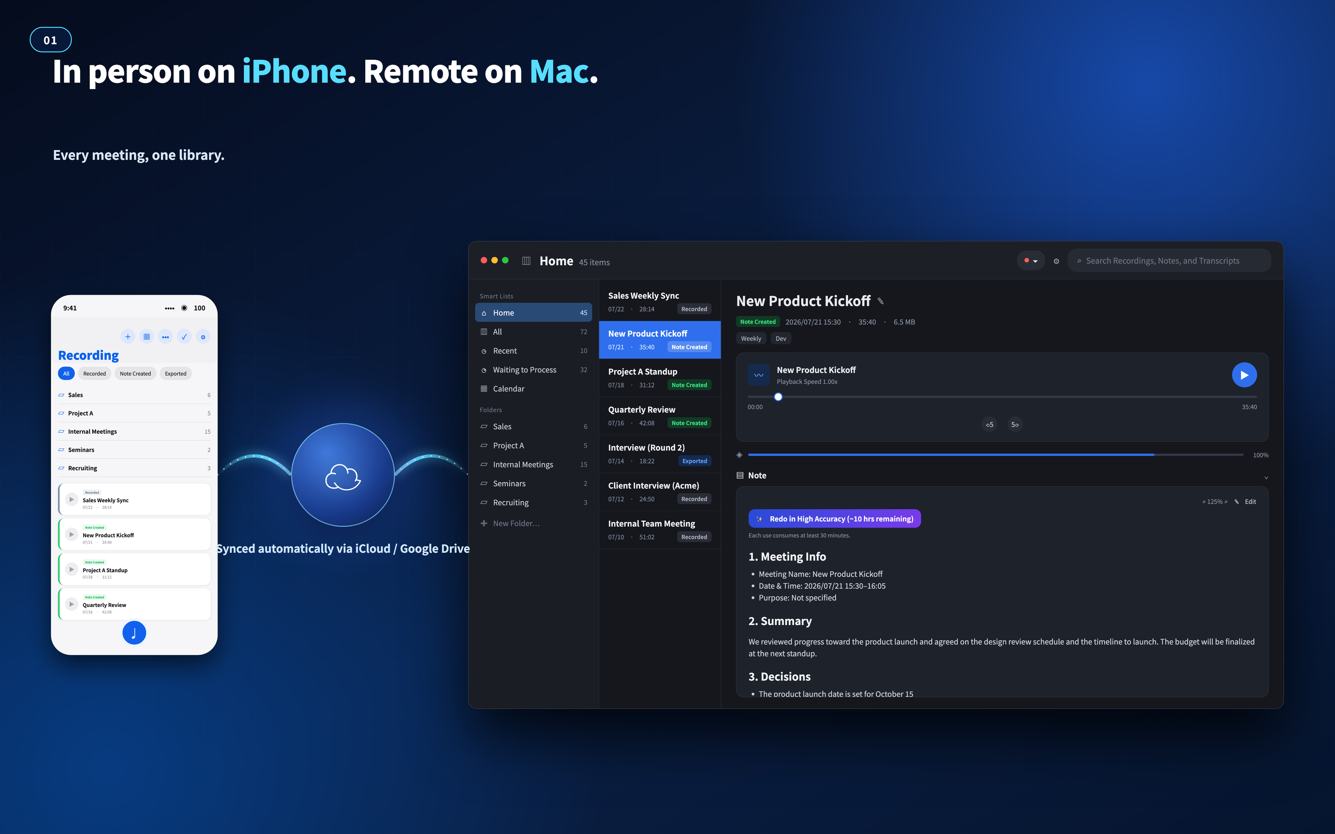Open the Internal Meetings folder in the Mac sidebar
Image resolution: width=1335 pixels, height=834 pixels.
click(x=534, y=464)
